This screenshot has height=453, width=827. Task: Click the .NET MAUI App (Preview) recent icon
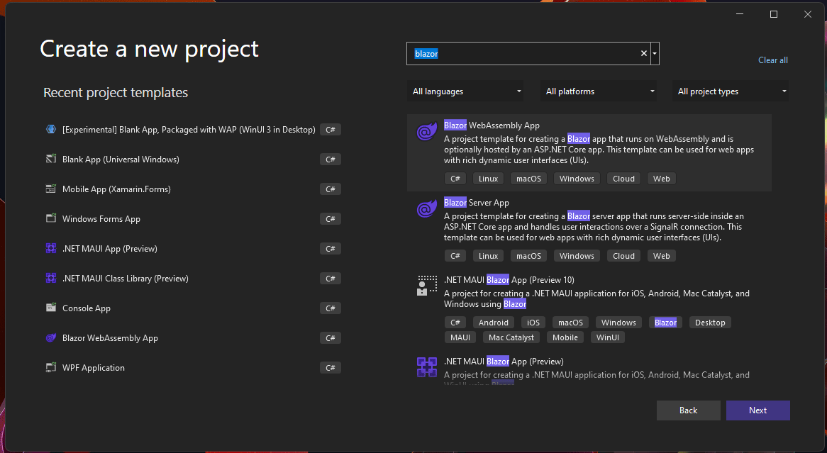coord(51,248)
